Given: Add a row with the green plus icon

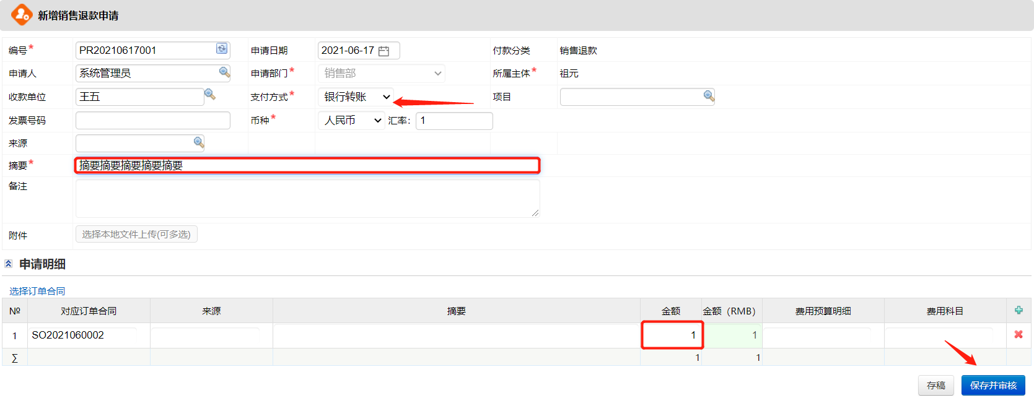Looking at the screenshot, I should click(1019, 310).
